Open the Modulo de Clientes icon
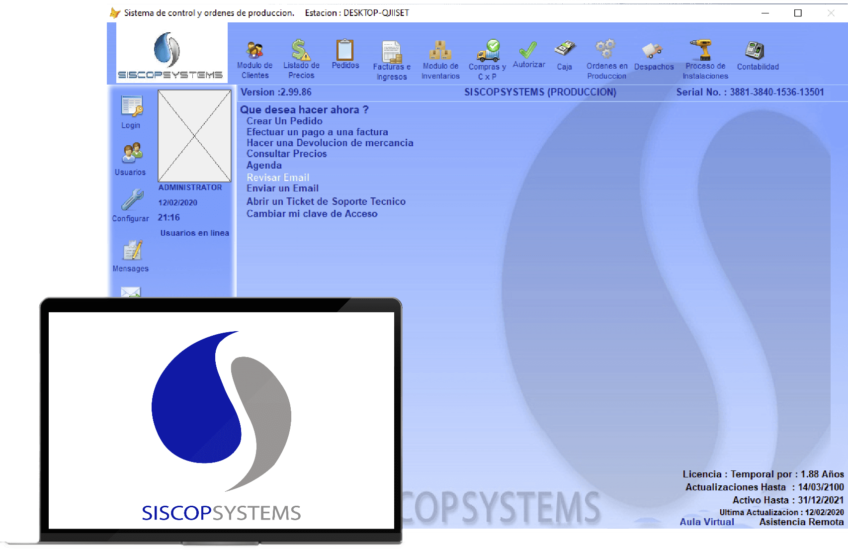Viewport: 848px width, 550px height. pyautogui.click(x=254, y=50)
